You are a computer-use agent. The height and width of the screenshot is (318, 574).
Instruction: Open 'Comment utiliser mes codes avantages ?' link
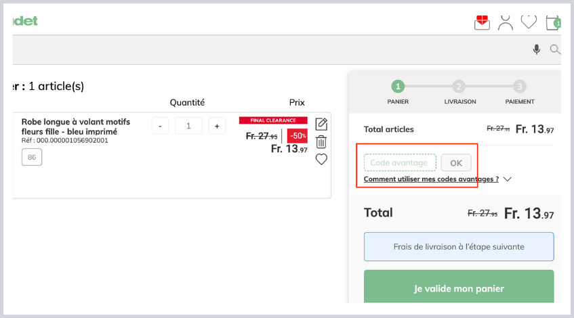pyautogui.click(x=431, y=179)
